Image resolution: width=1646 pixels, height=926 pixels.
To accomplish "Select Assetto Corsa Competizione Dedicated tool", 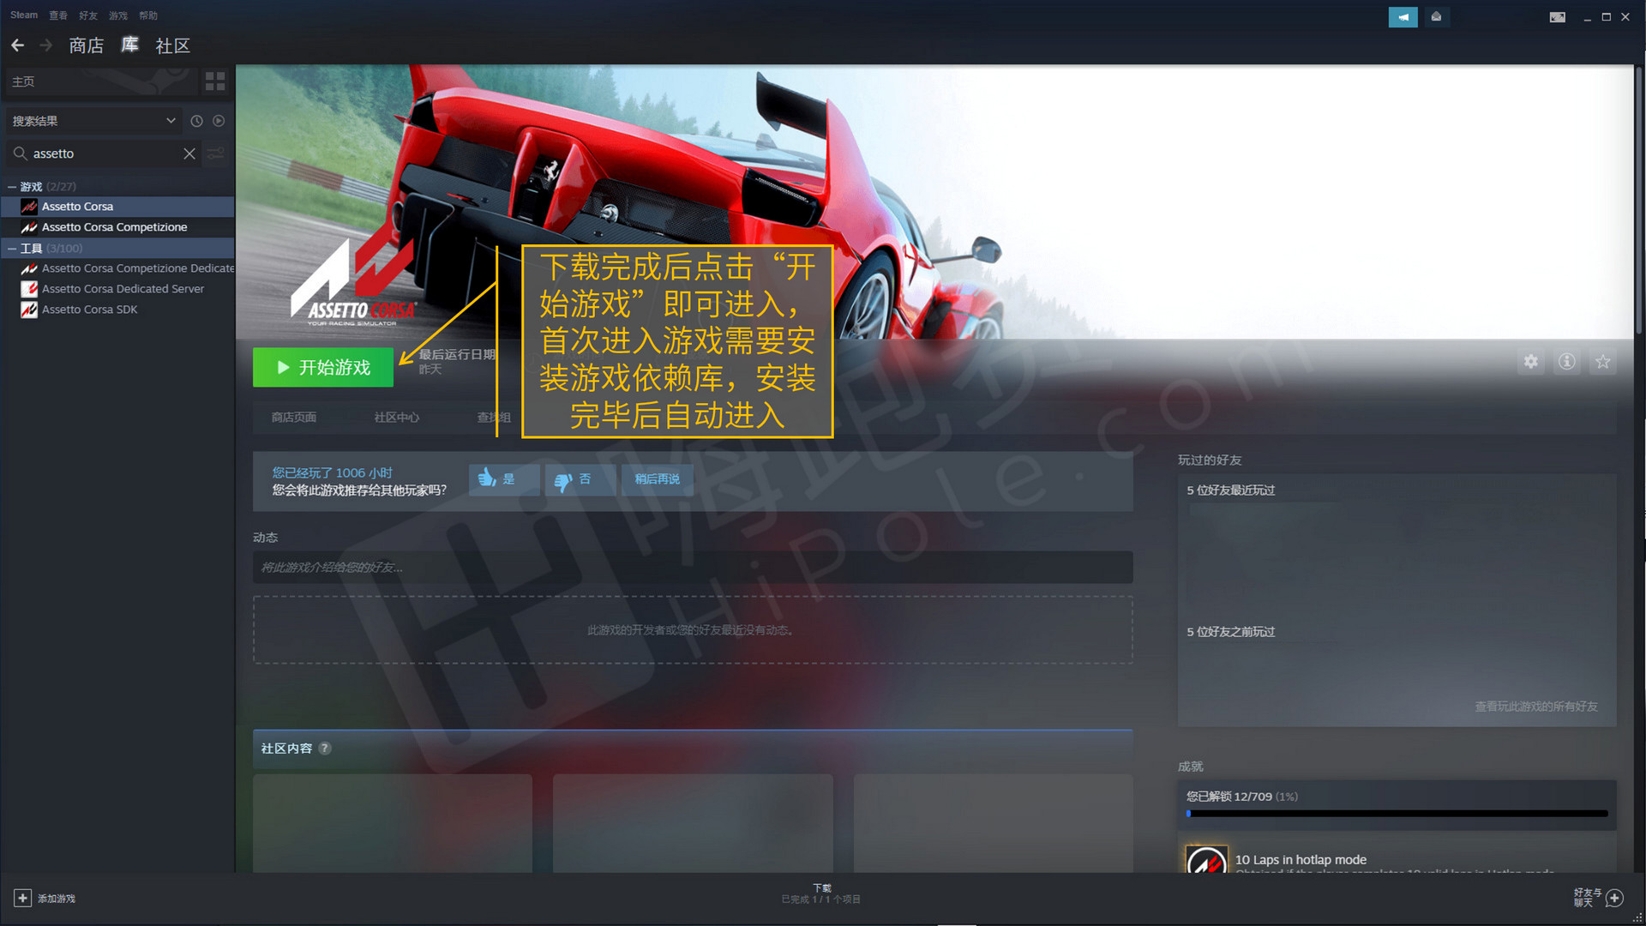I will coord(117,268).
